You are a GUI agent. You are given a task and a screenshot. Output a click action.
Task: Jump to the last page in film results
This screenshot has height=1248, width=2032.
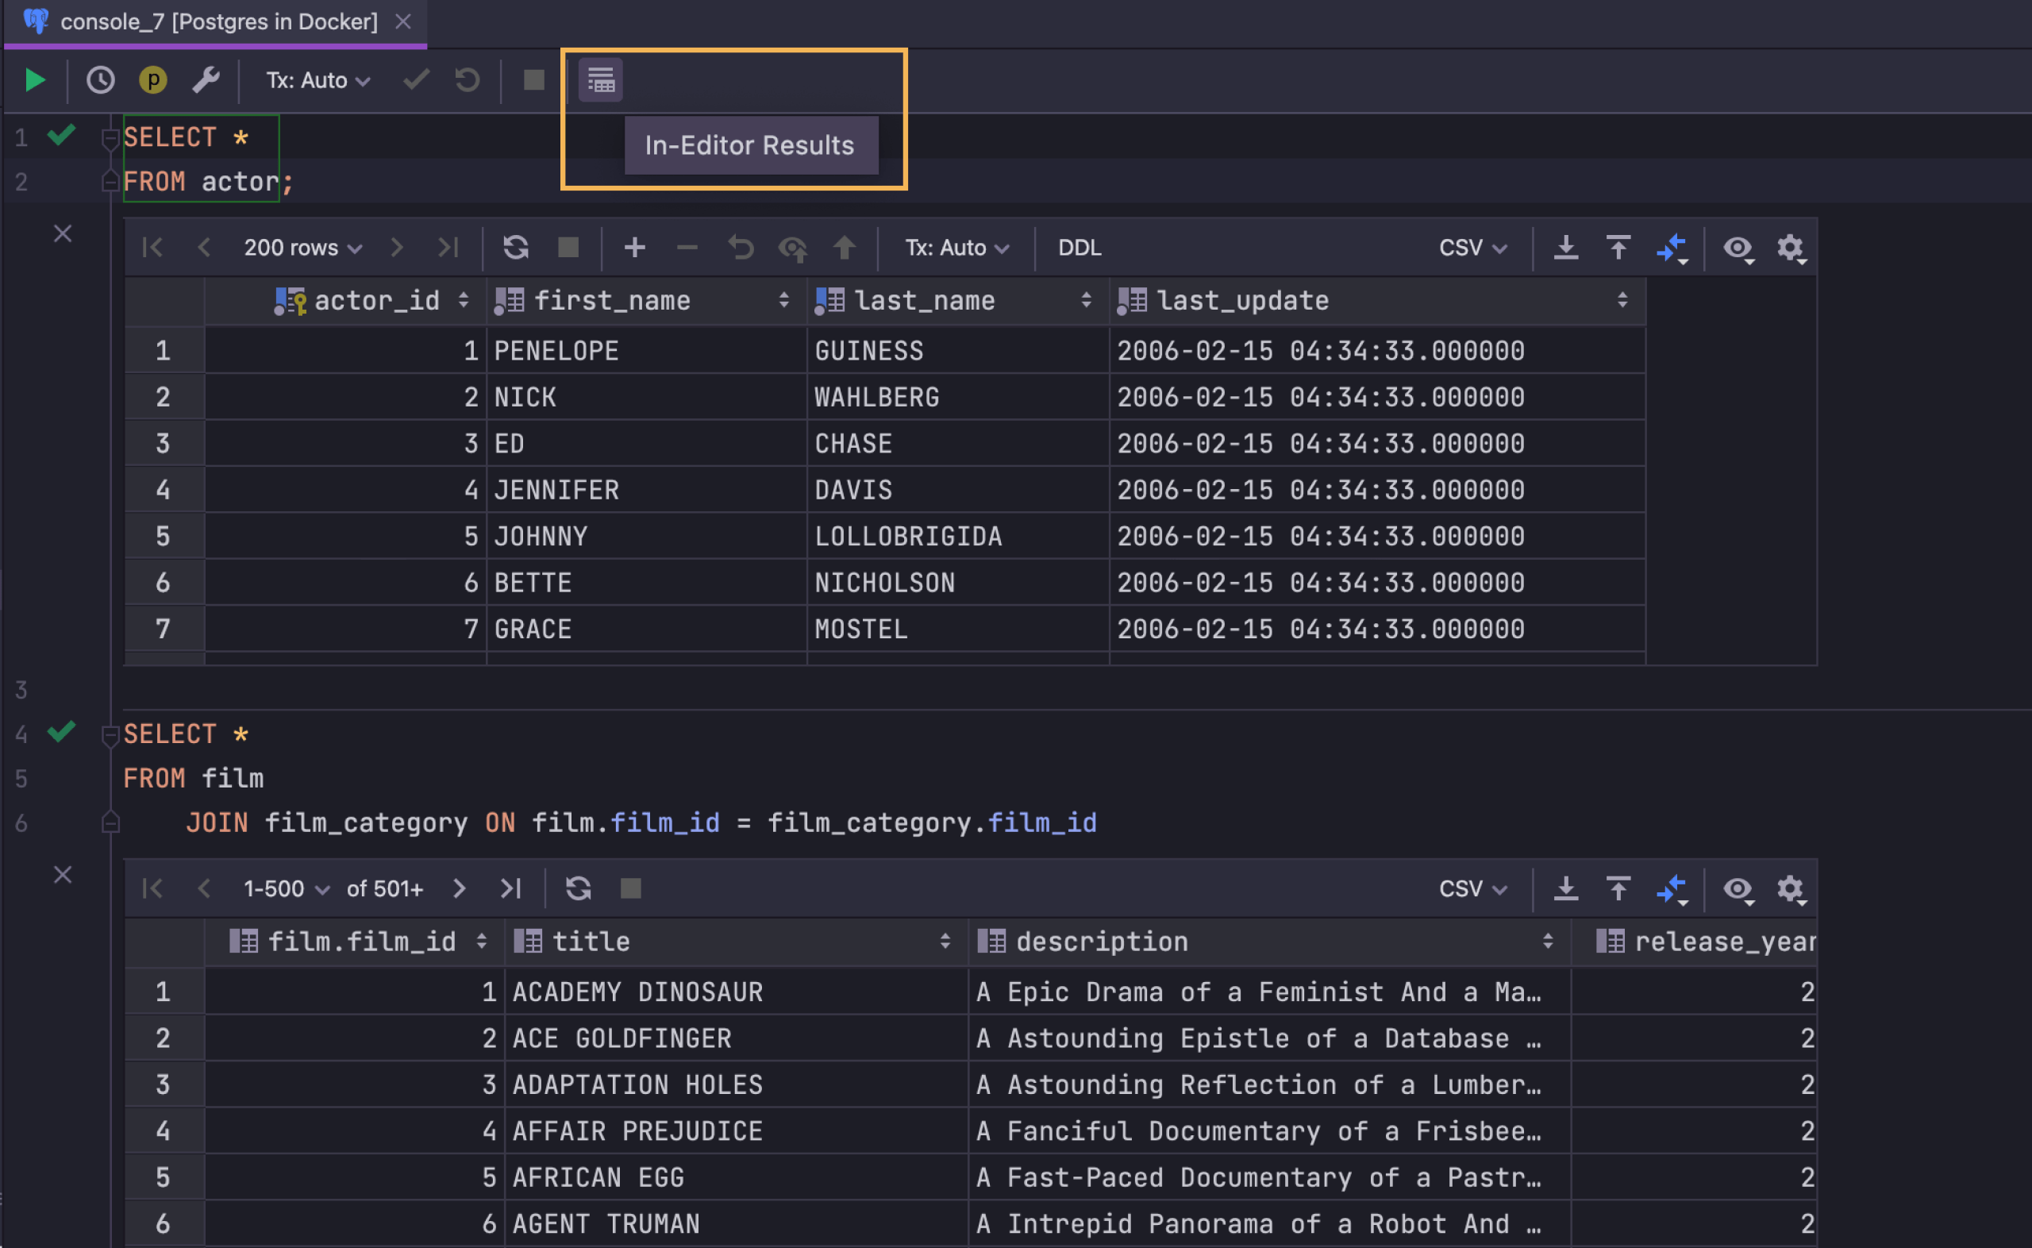pos(510,888)
